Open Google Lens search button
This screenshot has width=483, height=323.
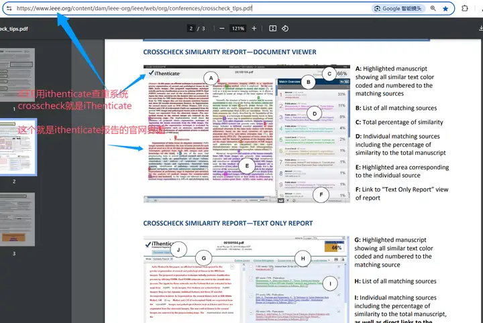coord(398,9)
